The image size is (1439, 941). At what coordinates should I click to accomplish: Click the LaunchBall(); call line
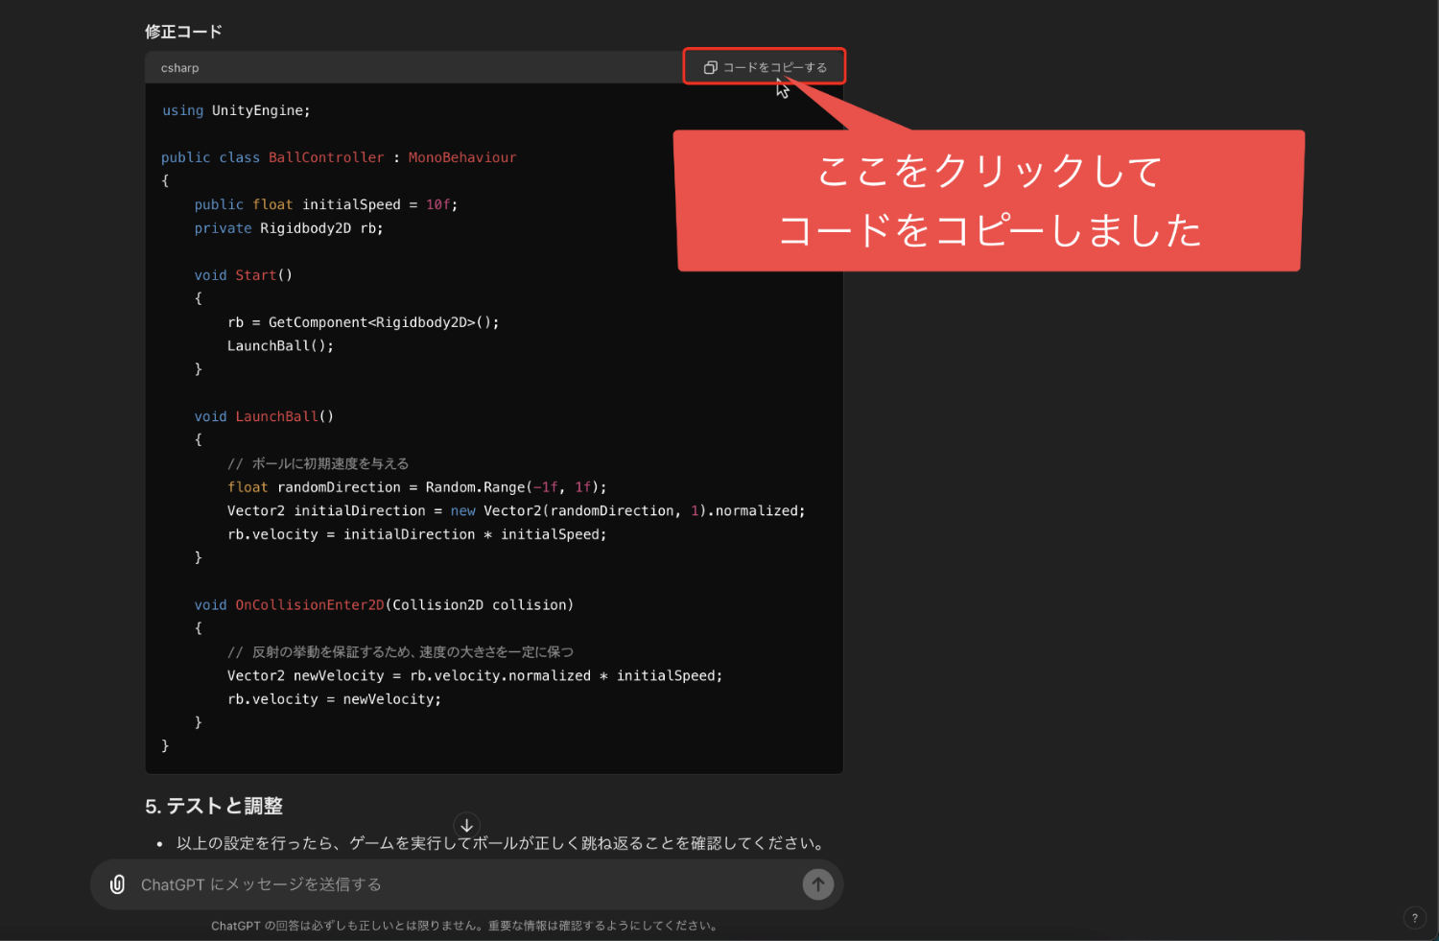click(x=280, y=345)
